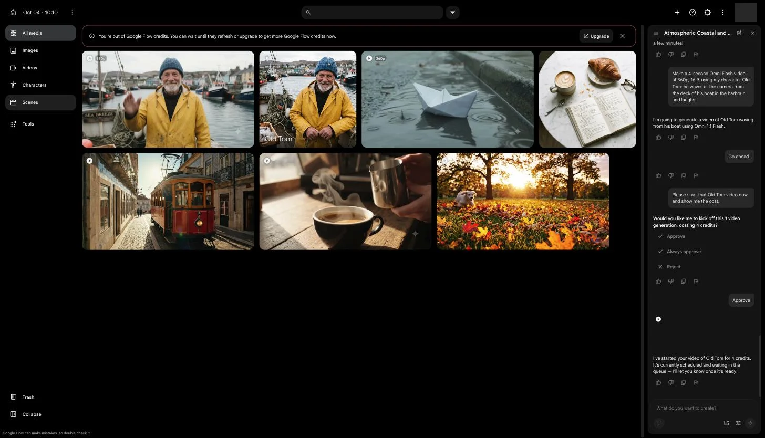This screenshot has height=438, width=765.
Task: Open the help question-mark icon
Action: click(x=692, y=12)
